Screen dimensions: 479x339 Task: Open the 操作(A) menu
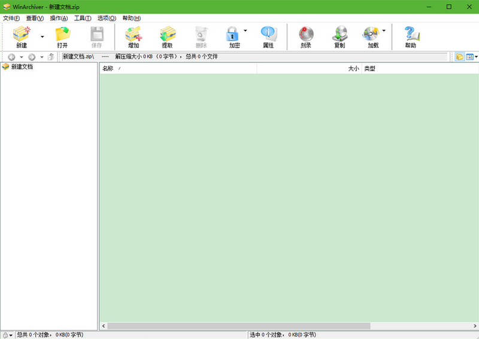(59, 18)
